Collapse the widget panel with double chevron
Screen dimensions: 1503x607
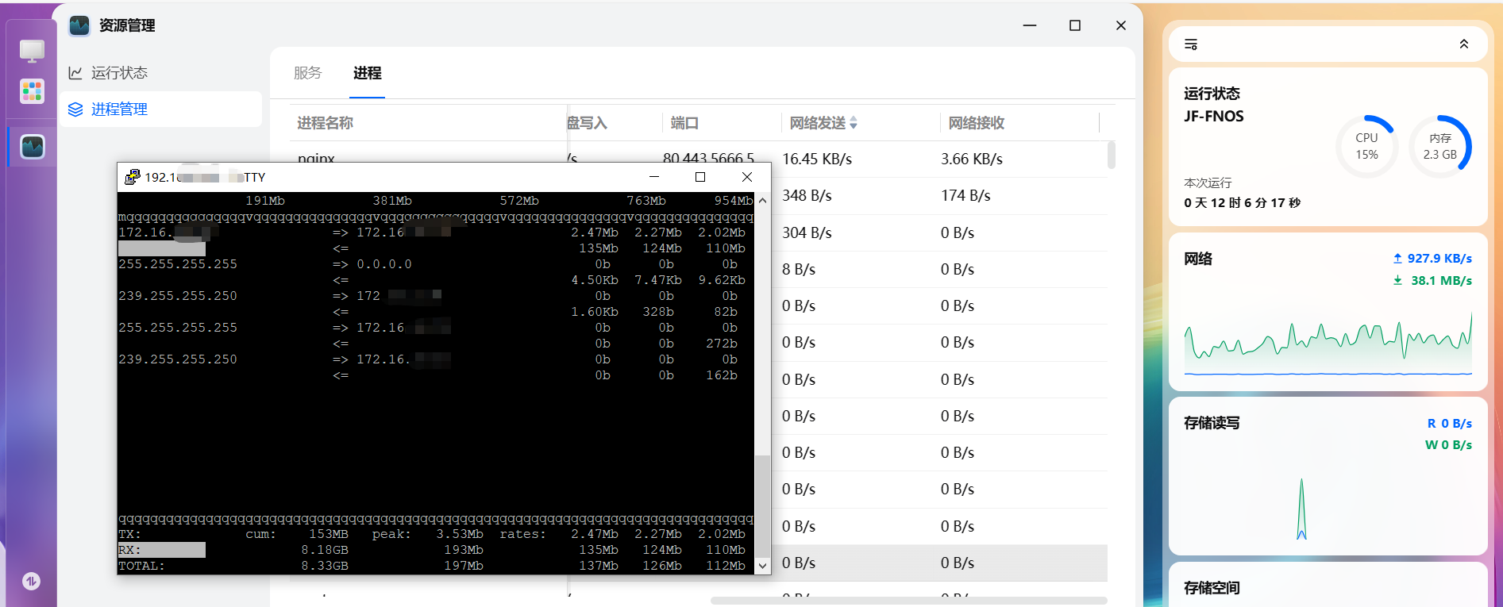pos(1463,44)
